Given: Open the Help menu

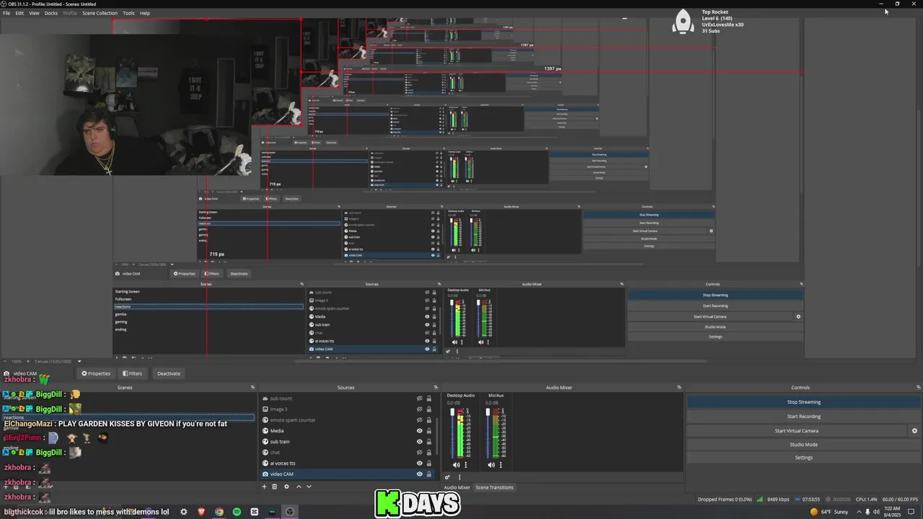Looking at the screenshot, I should pos(145,13).
